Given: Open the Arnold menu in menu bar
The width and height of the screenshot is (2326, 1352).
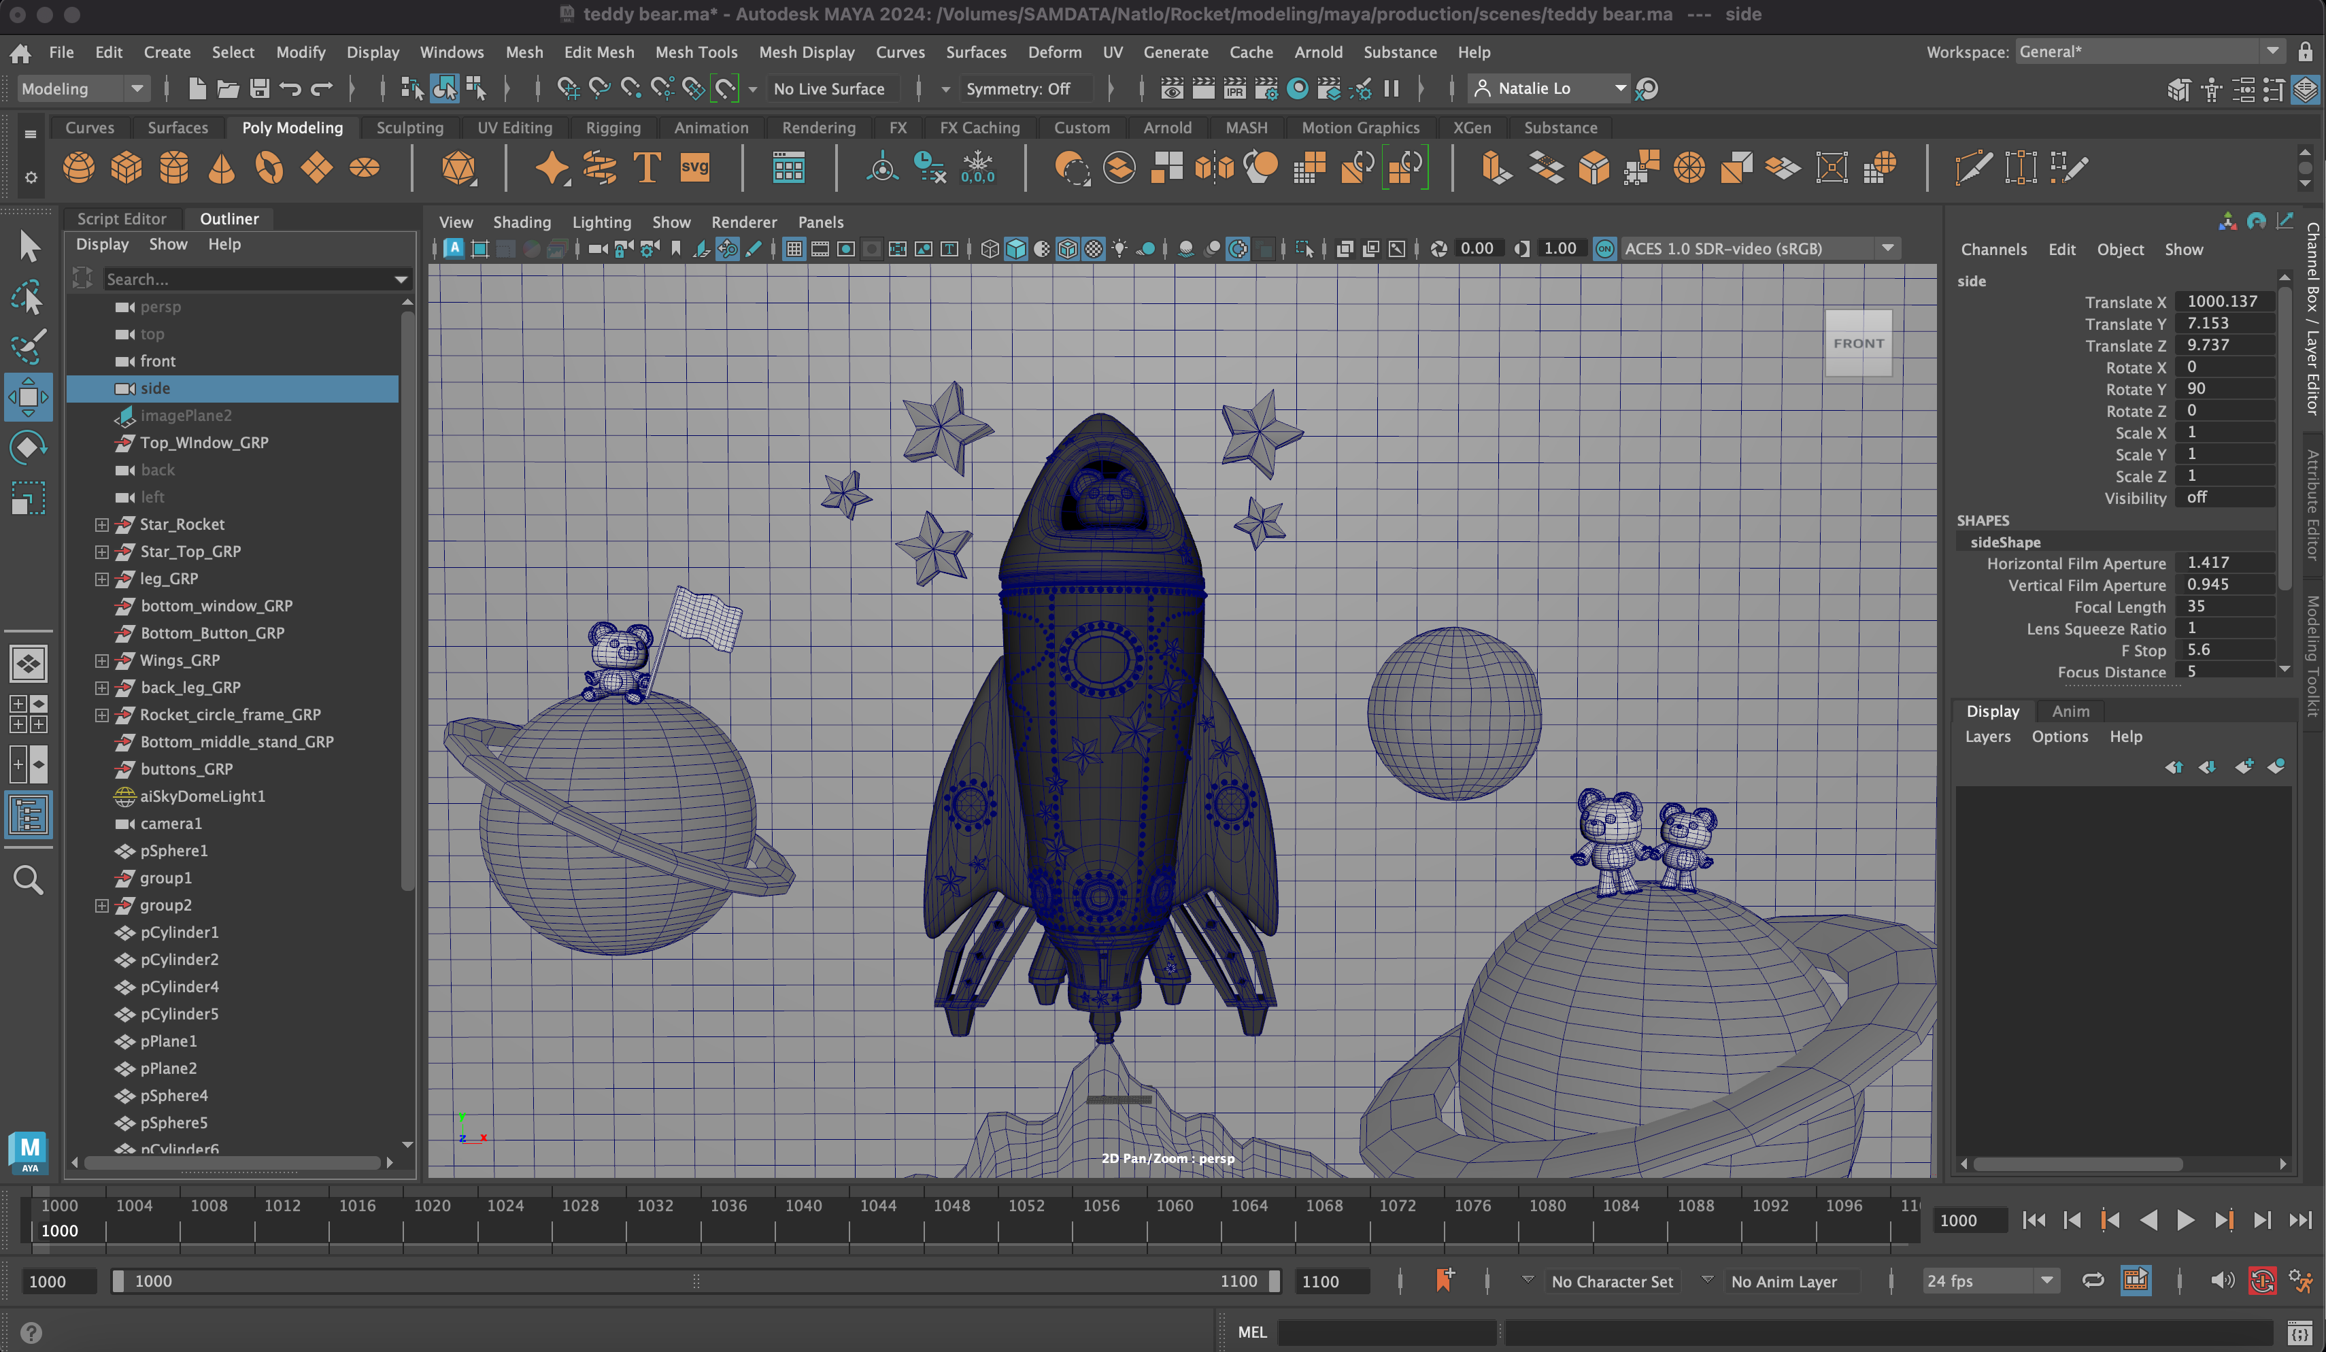Looking at the screenshot, I should 1317,52.
